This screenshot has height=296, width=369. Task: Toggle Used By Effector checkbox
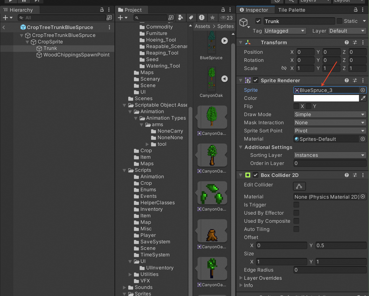[x=296, y=213]
